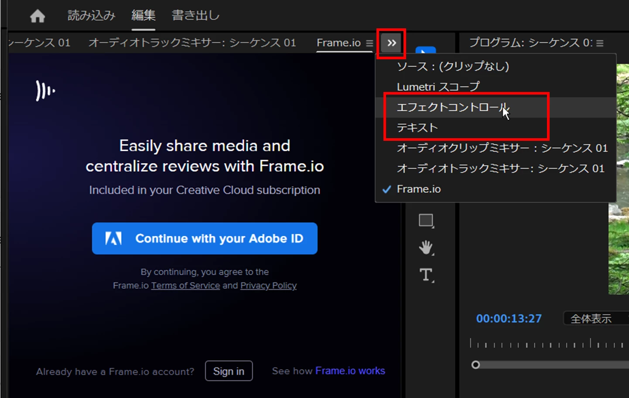
Task: Click the program monitor time ruler
Action: coord(550,343)
